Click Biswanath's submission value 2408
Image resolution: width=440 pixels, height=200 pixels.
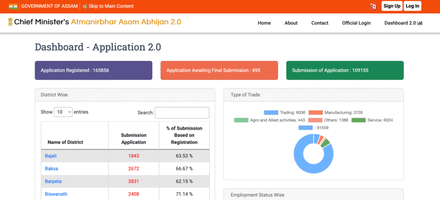pos(134,194)
